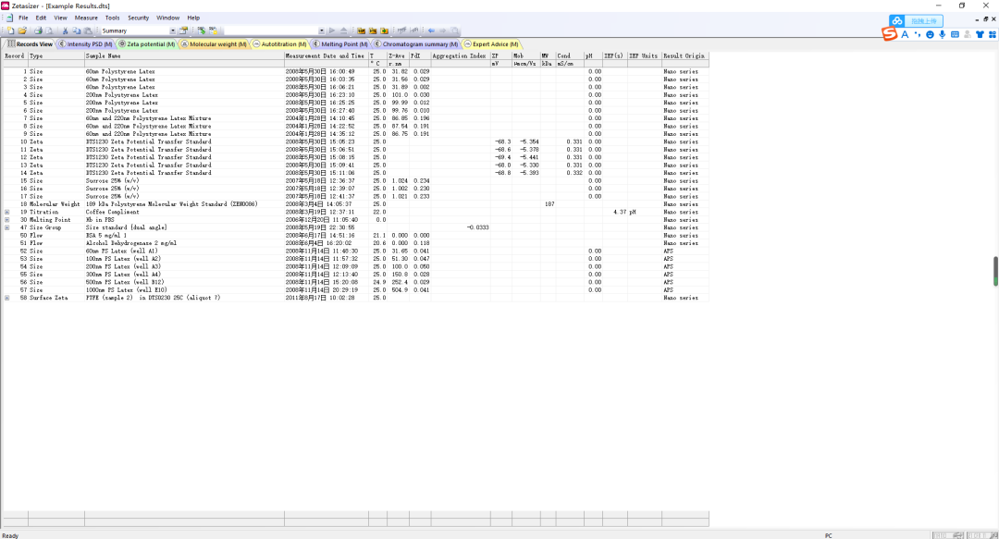Viewport: 999px width, 539px height.
Task: Click the vertical scrollbar thumb
Action: pos(995,270)
